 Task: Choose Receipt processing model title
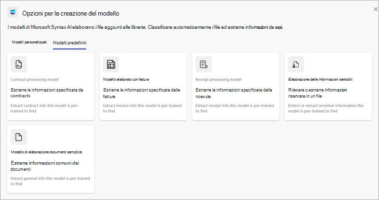(x=218, y=79)
